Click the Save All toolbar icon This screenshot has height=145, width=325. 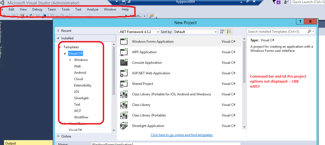click(44, 16)
